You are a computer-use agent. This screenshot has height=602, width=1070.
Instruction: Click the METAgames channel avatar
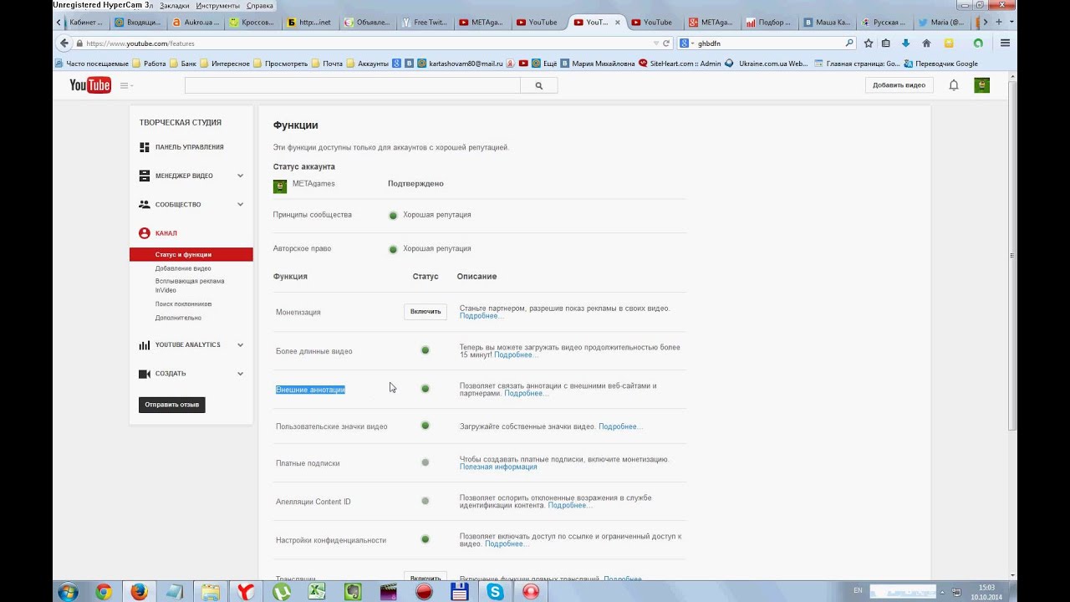tap(280, 186)
